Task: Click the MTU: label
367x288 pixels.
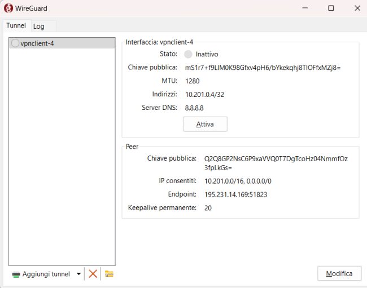Action: pyautogui.click(x=169, y=81)
